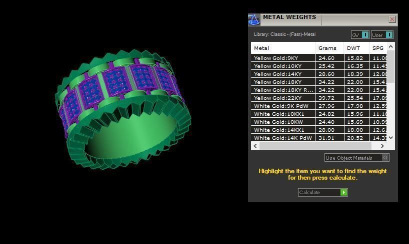Image resolution: width=409 pixels, height=244 pixels.
Task: Click the table's scroll up arrow
Action: 390,46
